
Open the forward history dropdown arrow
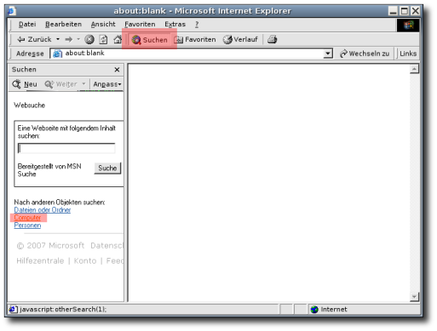click(78, 39)
